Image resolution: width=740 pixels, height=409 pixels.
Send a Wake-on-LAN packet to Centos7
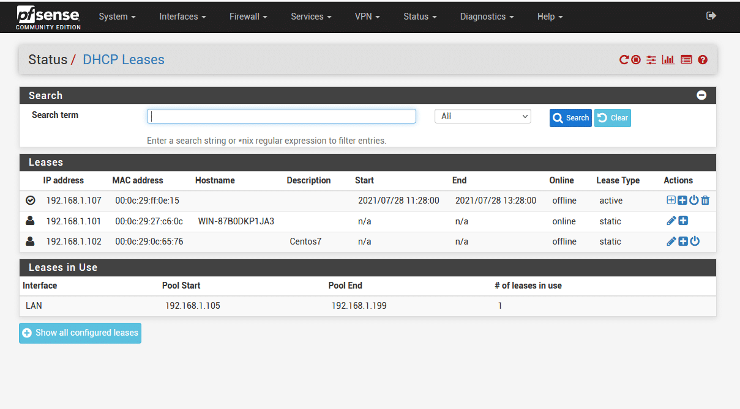coord(693,241)
